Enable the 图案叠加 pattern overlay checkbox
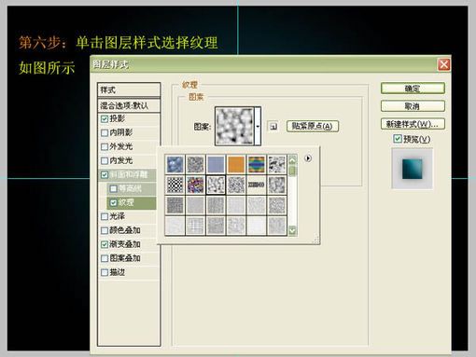The width and height of the screenshot is (476, 357). pos(105,258)
